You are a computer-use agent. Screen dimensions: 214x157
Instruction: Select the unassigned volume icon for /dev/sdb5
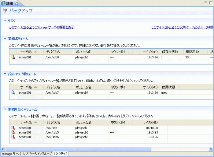pyautogui.click(x=13, y=132)
